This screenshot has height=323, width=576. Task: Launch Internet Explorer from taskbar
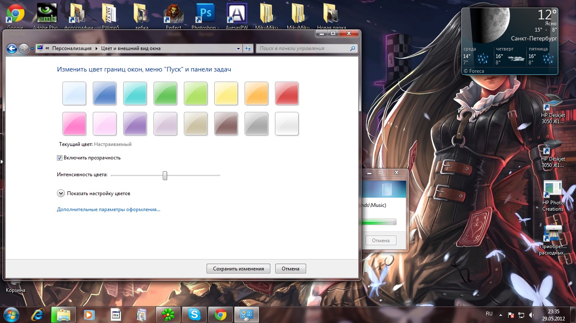tap(38, 315)
